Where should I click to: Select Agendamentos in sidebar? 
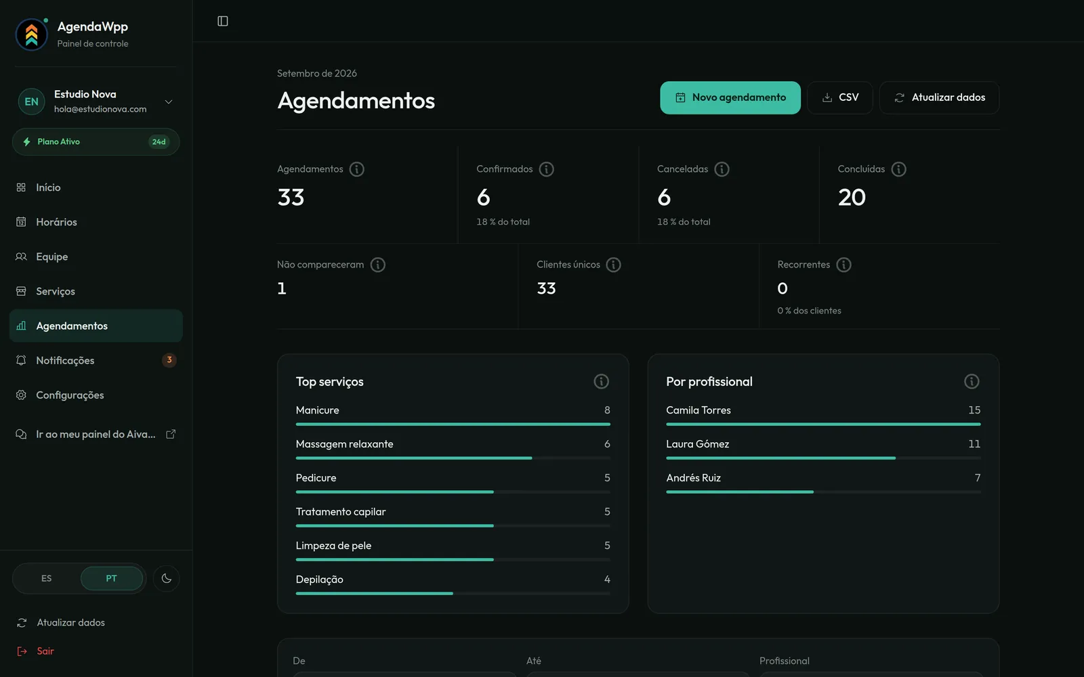(96, 326)
